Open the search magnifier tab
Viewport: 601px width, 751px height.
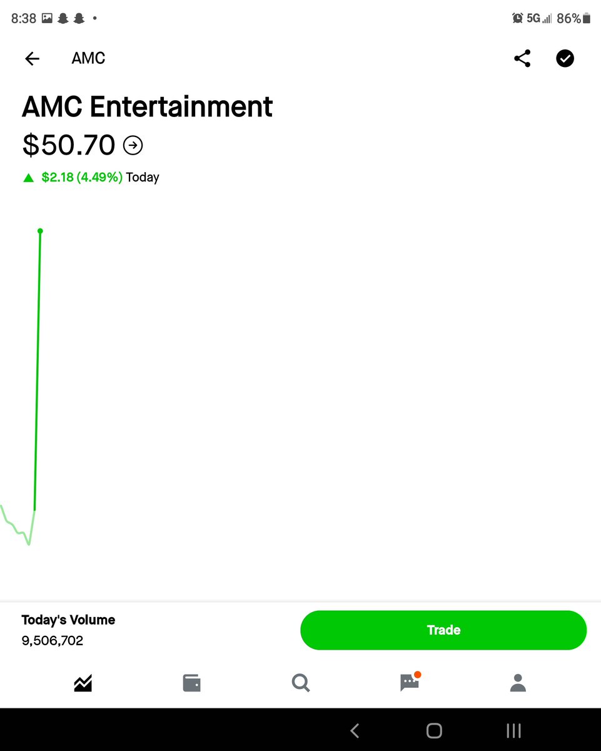[x=301, y=683]
